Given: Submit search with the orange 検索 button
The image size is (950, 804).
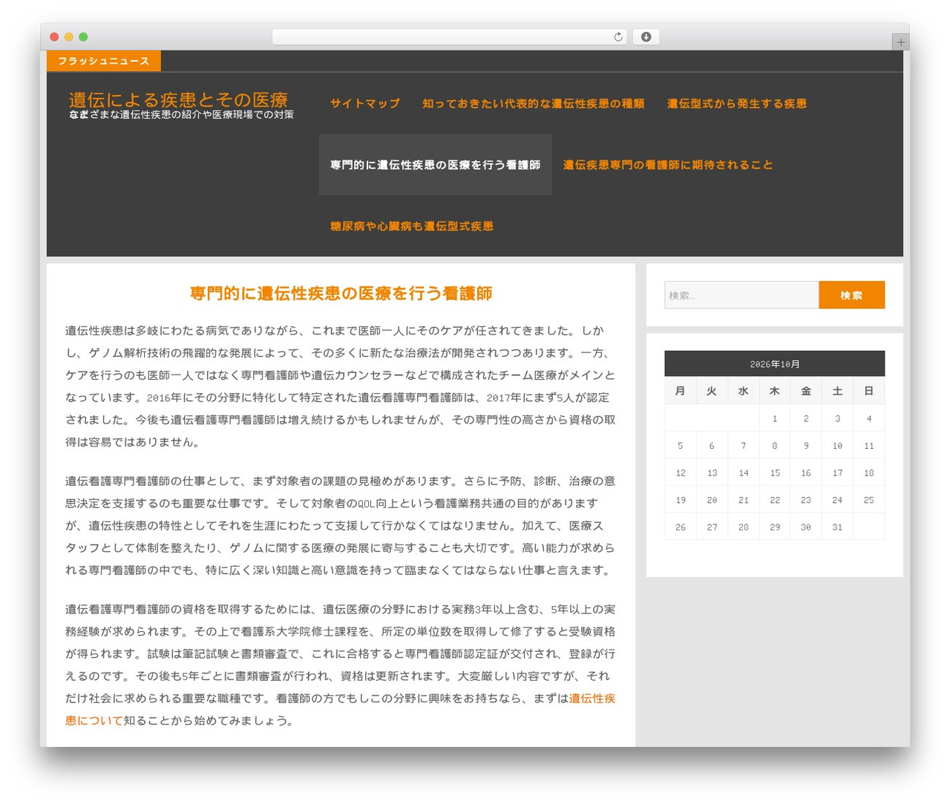Looking at the screenshot, I should click(852, 295).
